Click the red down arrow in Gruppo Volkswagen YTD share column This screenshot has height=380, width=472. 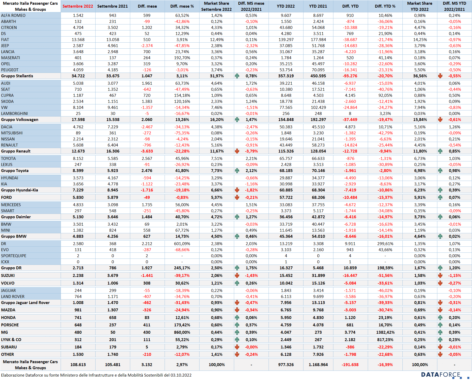[x=440, y=120]
